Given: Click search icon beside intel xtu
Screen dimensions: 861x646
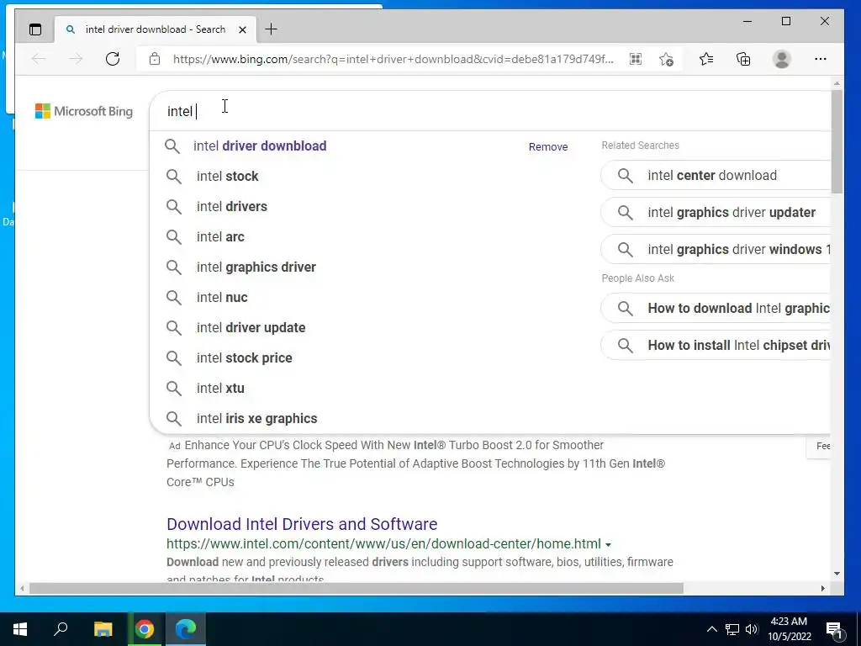Looking at the screenshot, I should click(x=173, y=388).
